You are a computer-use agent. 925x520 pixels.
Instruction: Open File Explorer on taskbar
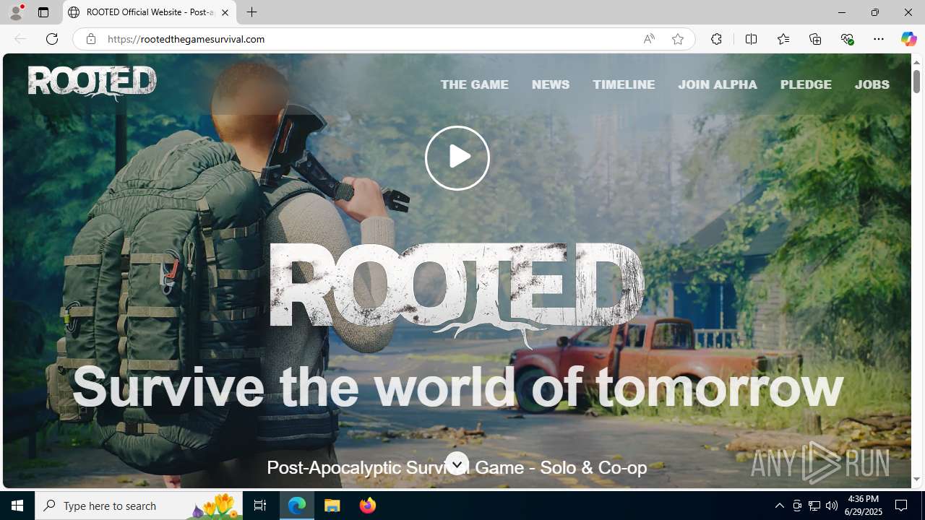(332, 506)
